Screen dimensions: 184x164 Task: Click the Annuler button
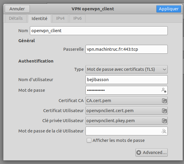[17, 9]
